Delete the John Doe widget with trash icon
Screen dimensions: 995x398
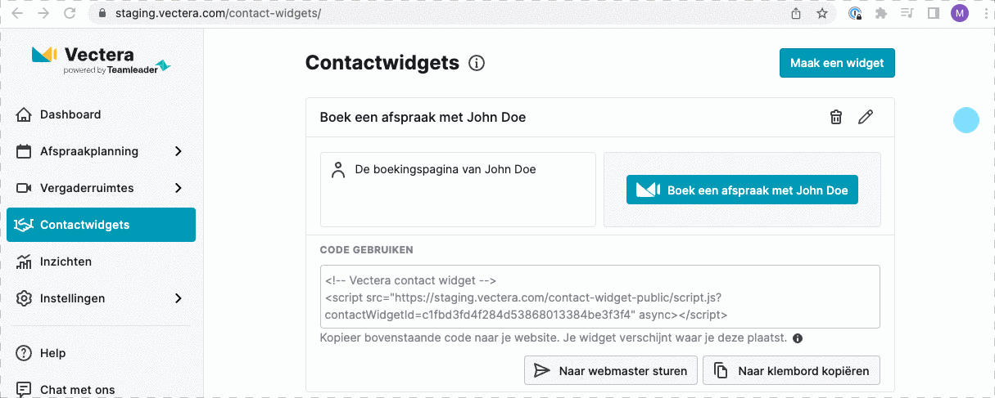tap(836, 117)
